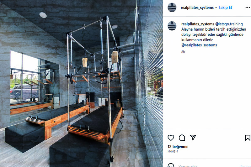Open the three-dot more options menu
The height and width of the screenshot is (167, 251).
(248, 8)
